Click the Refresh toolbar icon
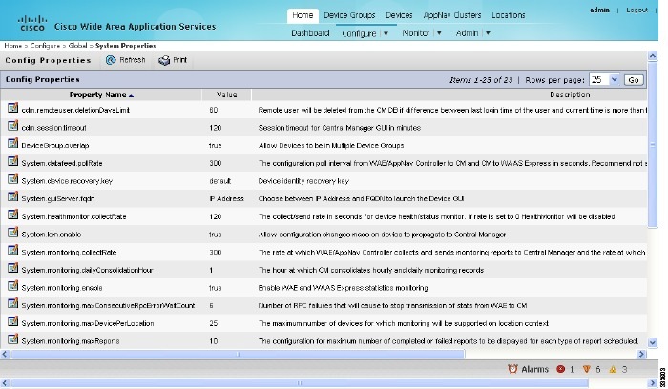This screenshot has width=668, height=389. pos(111,60)
